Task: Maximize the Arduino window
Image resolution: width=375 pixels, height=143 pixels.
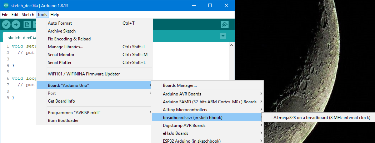Action: tap(210, 5)
